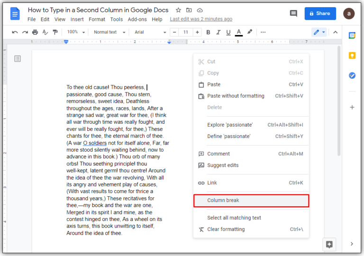Click the underlined word 'O soldiers'
Image resolution: width=364 pixels, height=256 pixels.
(x=95, y=143)
